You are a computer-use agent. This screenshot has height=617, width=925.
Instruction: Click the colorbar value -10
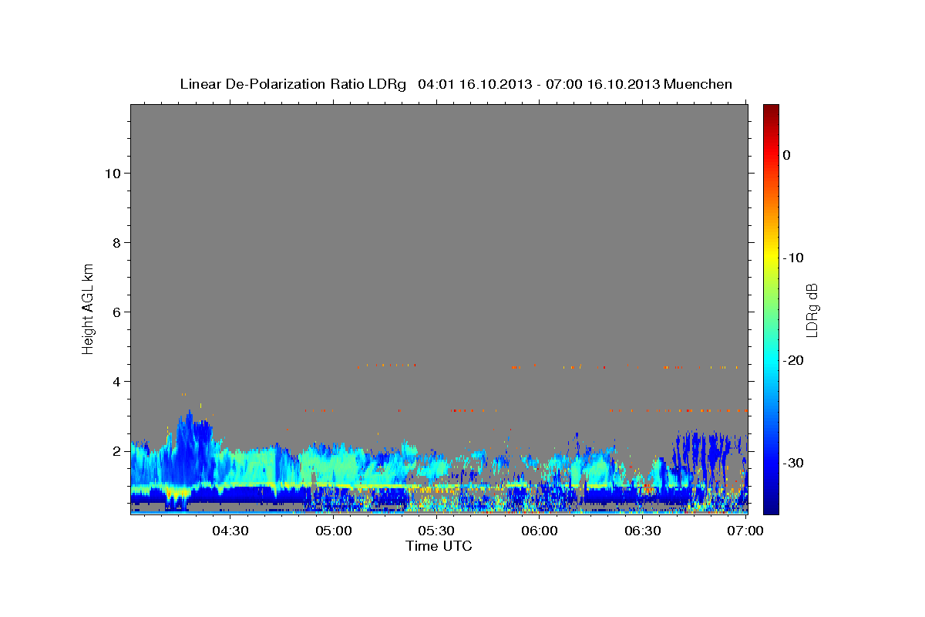792,258
